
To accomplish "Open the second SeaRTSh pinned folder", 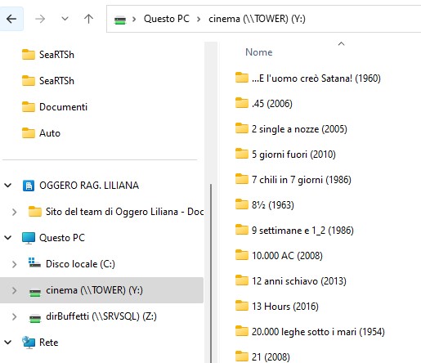I will [x=48, y=81].
